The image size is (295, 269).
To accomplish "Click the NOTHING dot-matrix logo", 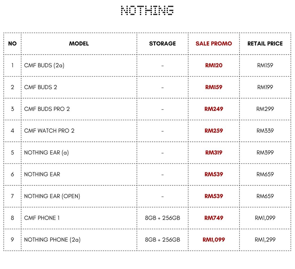I will tap(147, 10).
